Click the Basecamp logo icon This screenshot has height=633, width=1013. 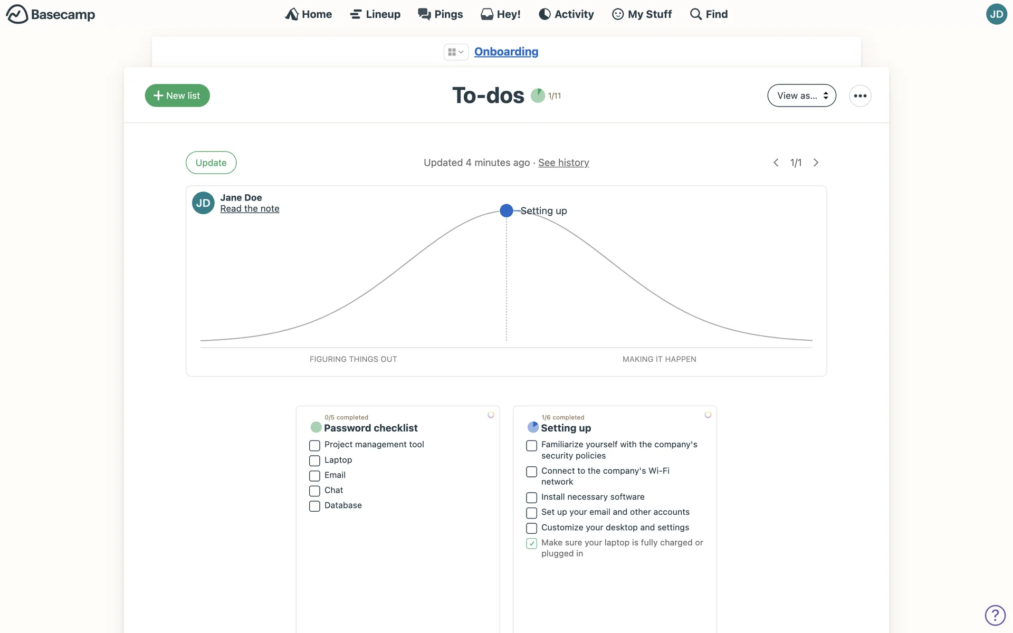[x=17, y=14]
